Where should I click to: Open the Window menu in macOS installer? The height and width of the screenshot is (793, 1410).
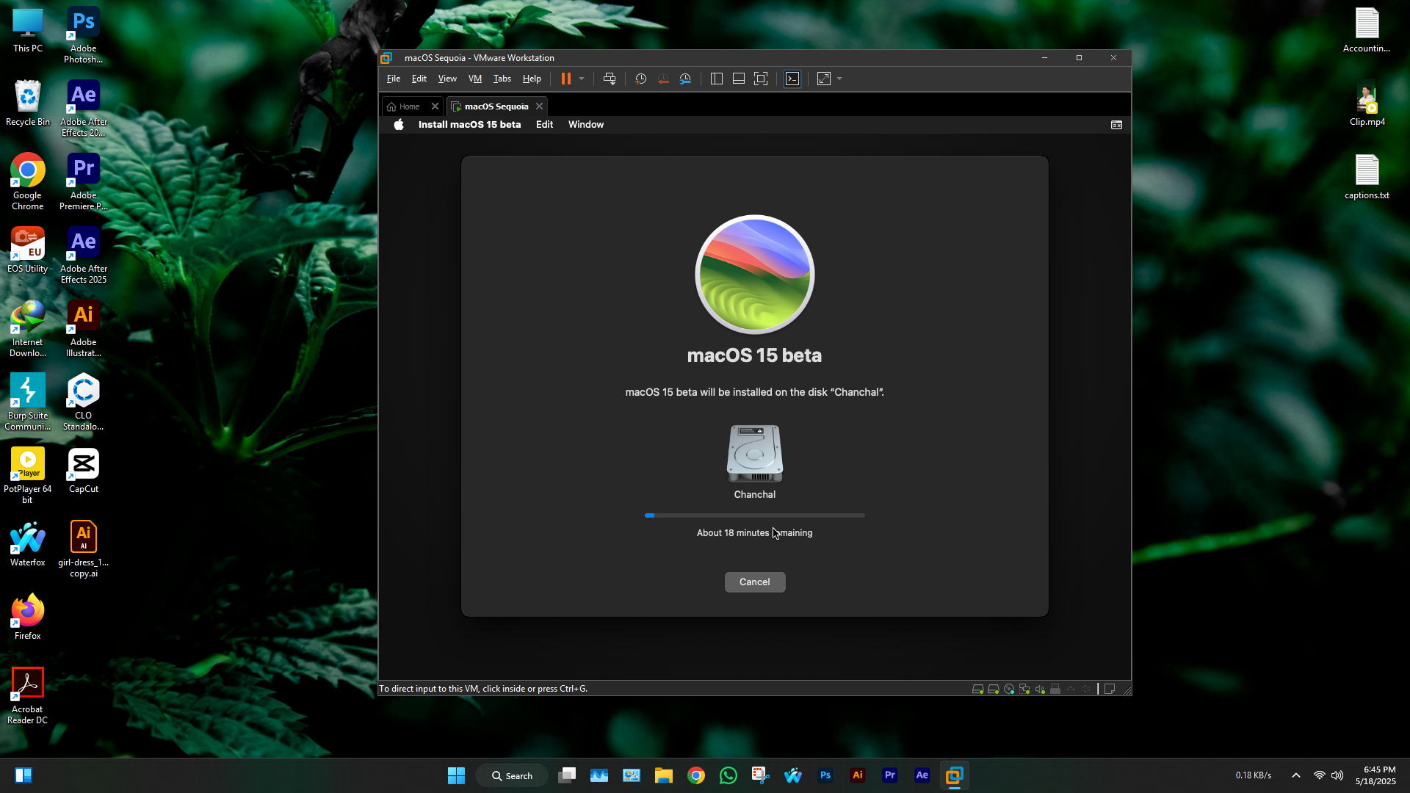tap(585, 124)
